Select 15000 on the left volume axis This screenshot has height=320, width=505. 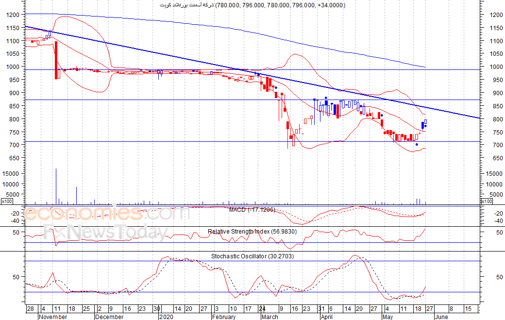11,173
